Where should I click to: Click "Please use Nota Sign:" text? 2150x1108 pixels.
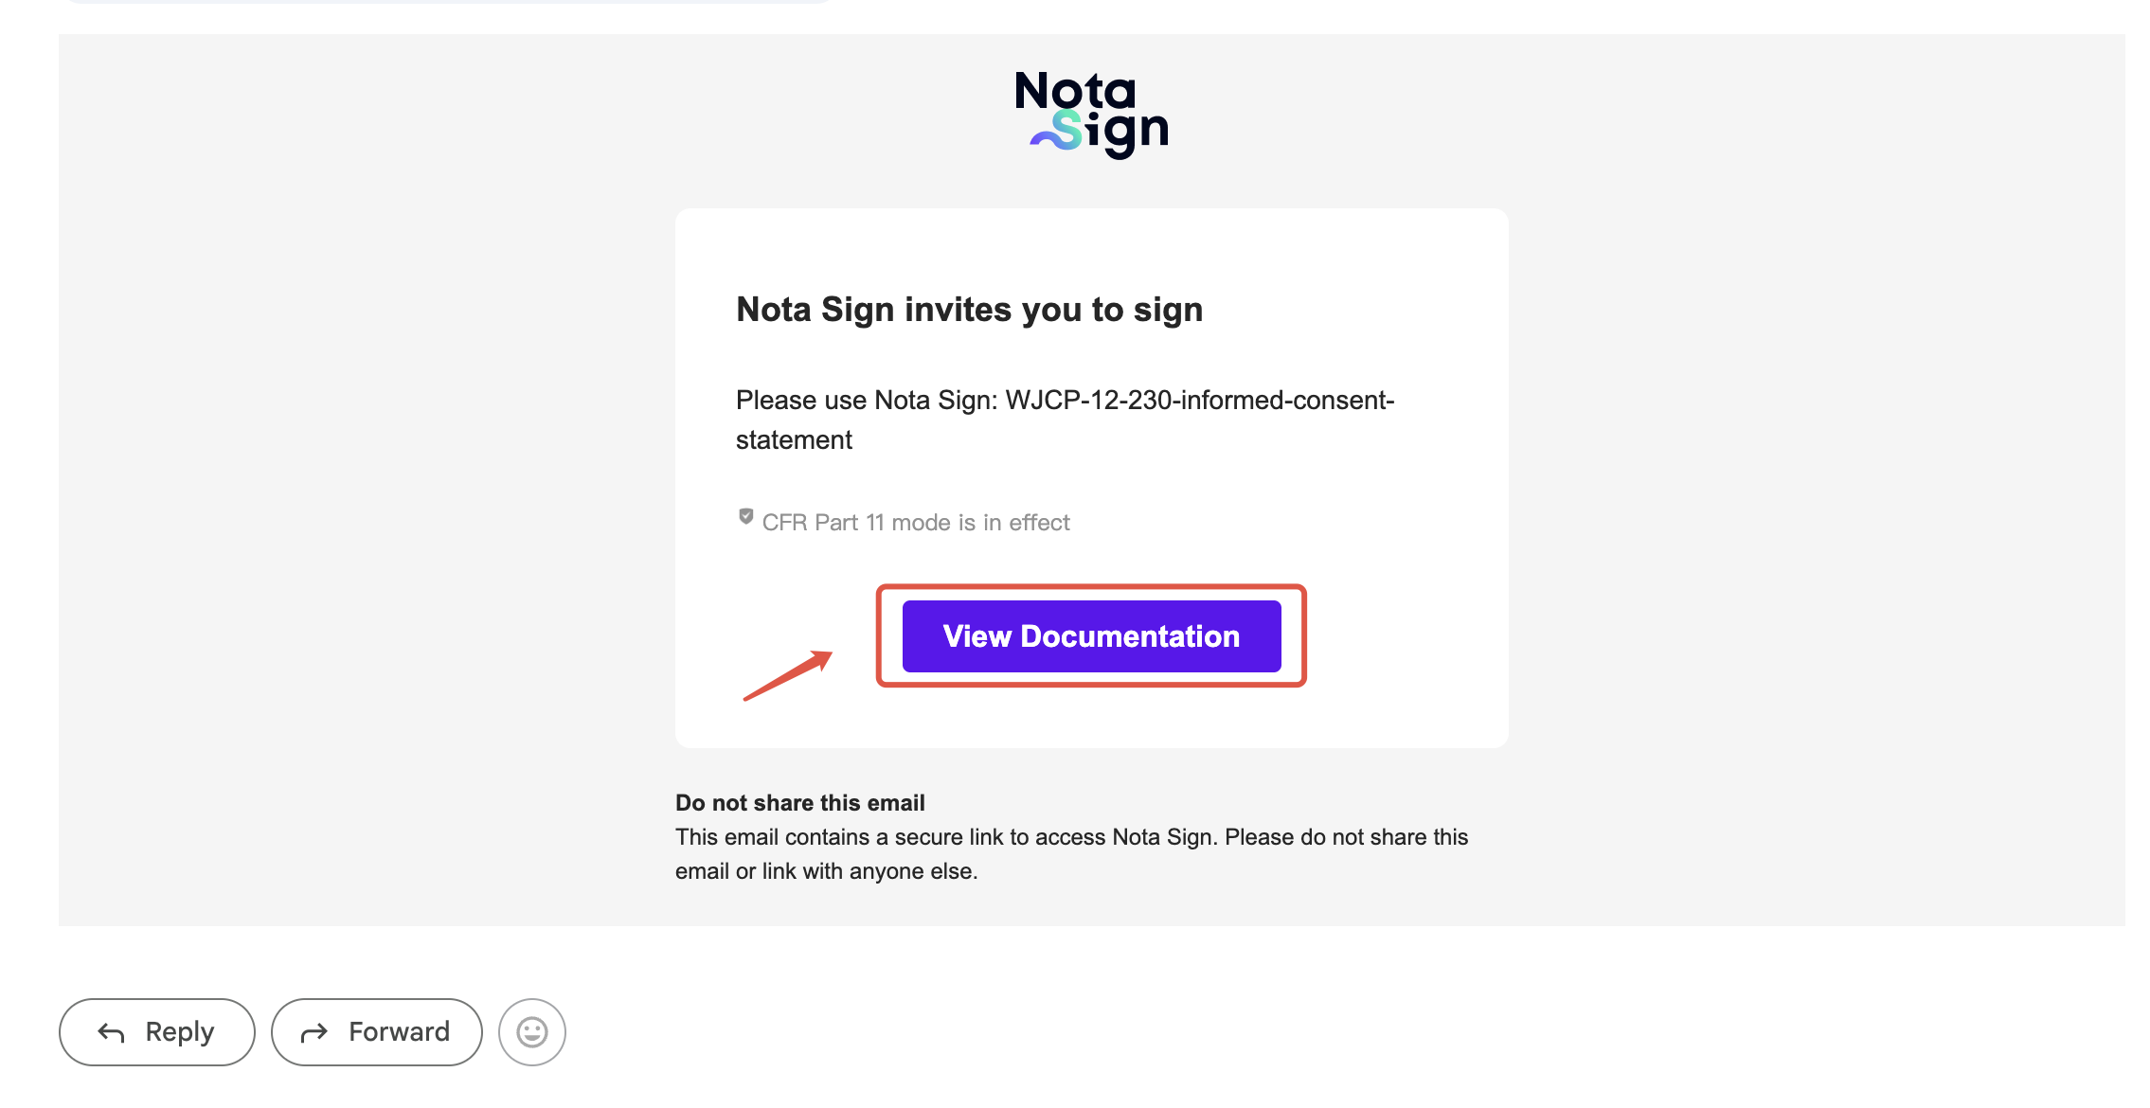(867, 401)
